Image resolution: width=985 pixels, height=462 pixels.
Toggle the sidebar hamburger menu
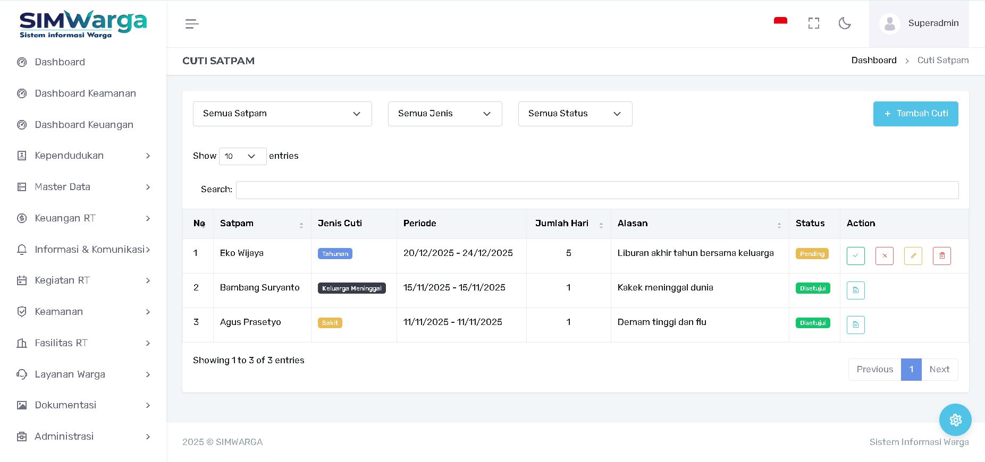tap(192, 24)
